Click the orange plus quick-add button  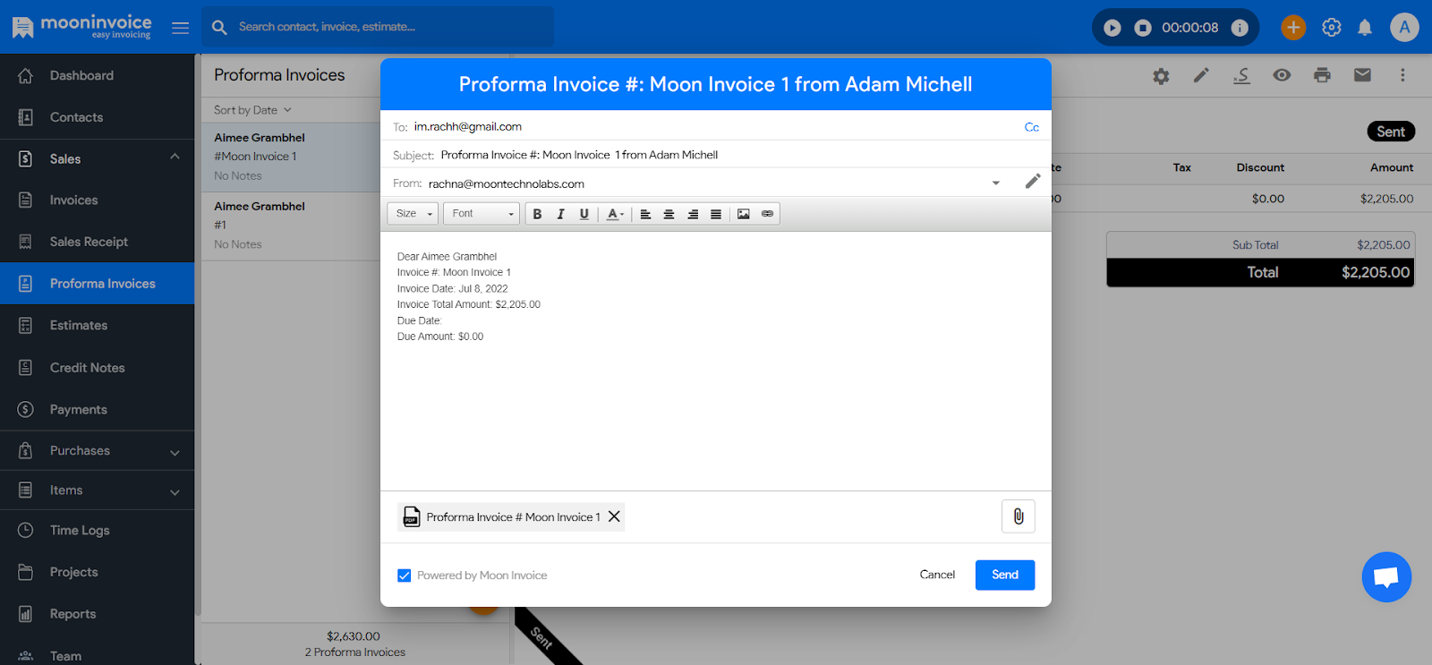click(1293, 28)
